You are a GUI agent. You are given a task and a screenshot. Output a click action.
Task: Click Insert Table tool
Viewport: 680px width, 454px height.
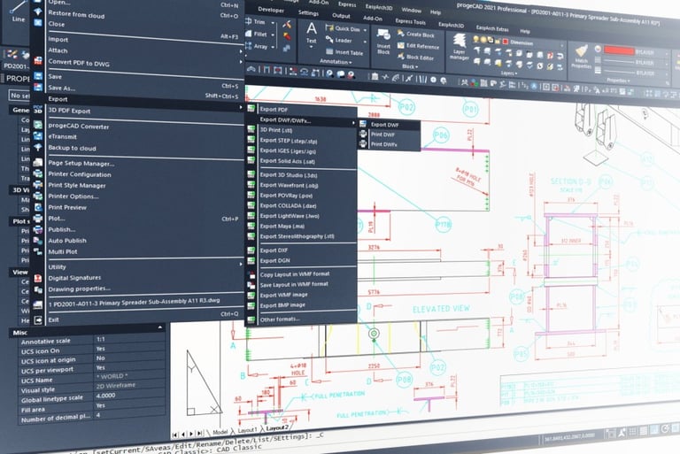pyautogui.click(x=344, y=52)
